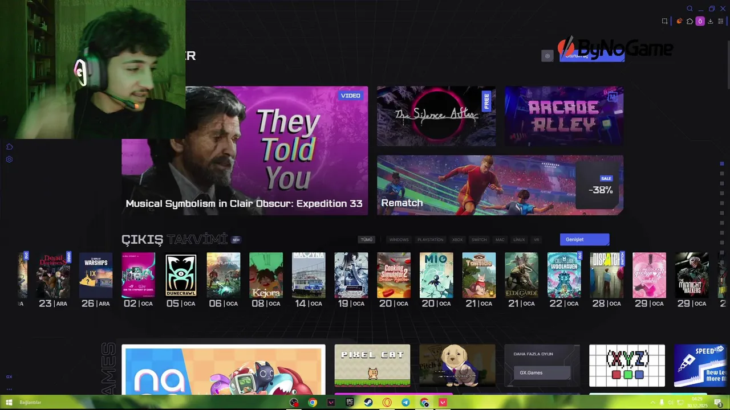This screenshot has width=730, height=410.
Task: Click the GX.Games button in more games tile
Action: coord(542,373)
